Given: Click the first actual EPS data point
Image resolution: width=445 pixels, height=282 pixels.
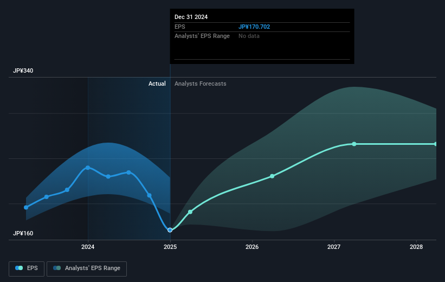Looking at the screenshot, I should 26,208.
